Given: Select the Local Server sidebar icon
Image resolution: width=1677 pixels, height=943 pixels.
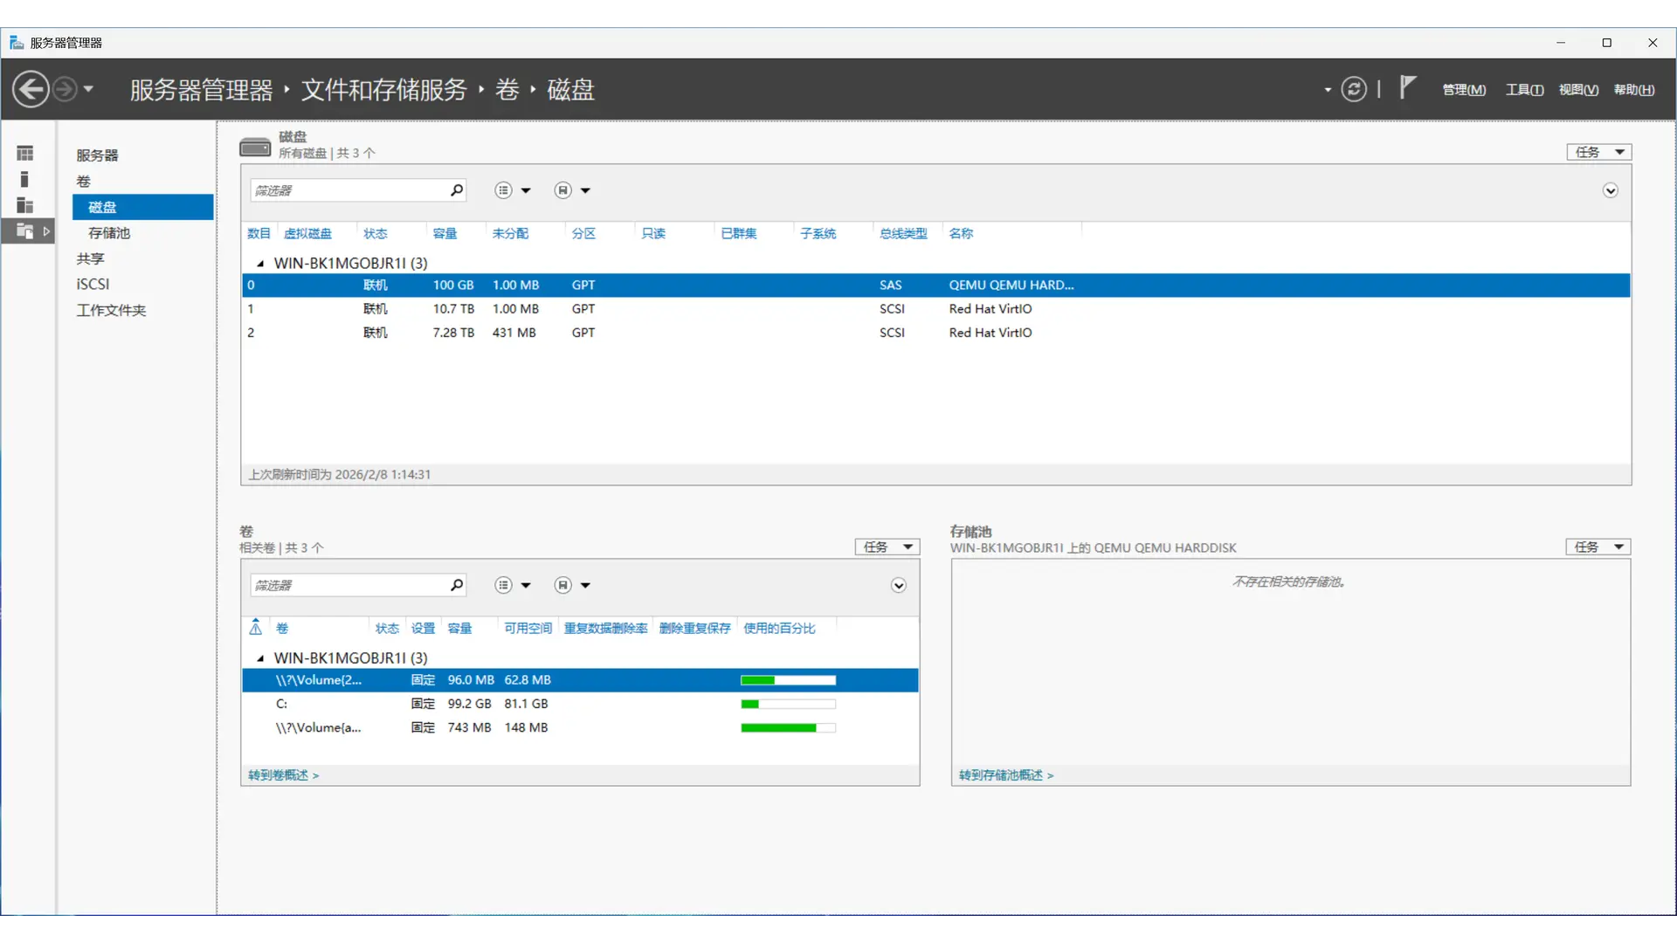Looking at the screenshot, I should point(25,179).
